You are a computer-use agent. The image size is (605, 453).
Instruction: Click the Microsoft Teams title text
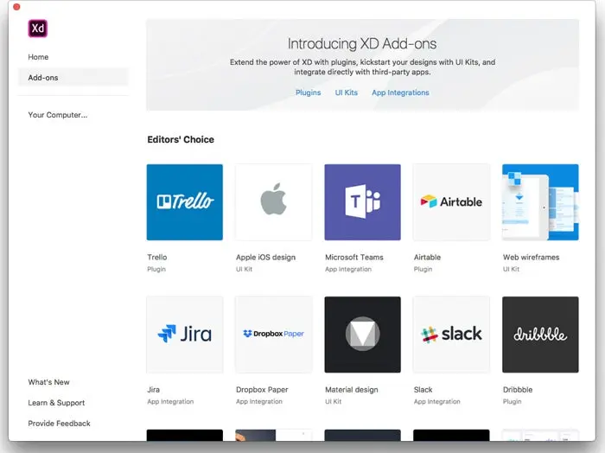pos(354,257)
